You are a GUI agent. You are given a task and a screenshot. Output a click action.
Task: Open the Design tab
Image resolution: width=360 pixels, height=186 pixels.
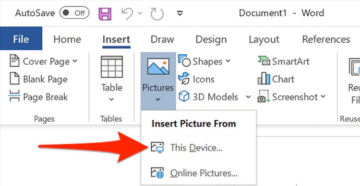[211, 39]
